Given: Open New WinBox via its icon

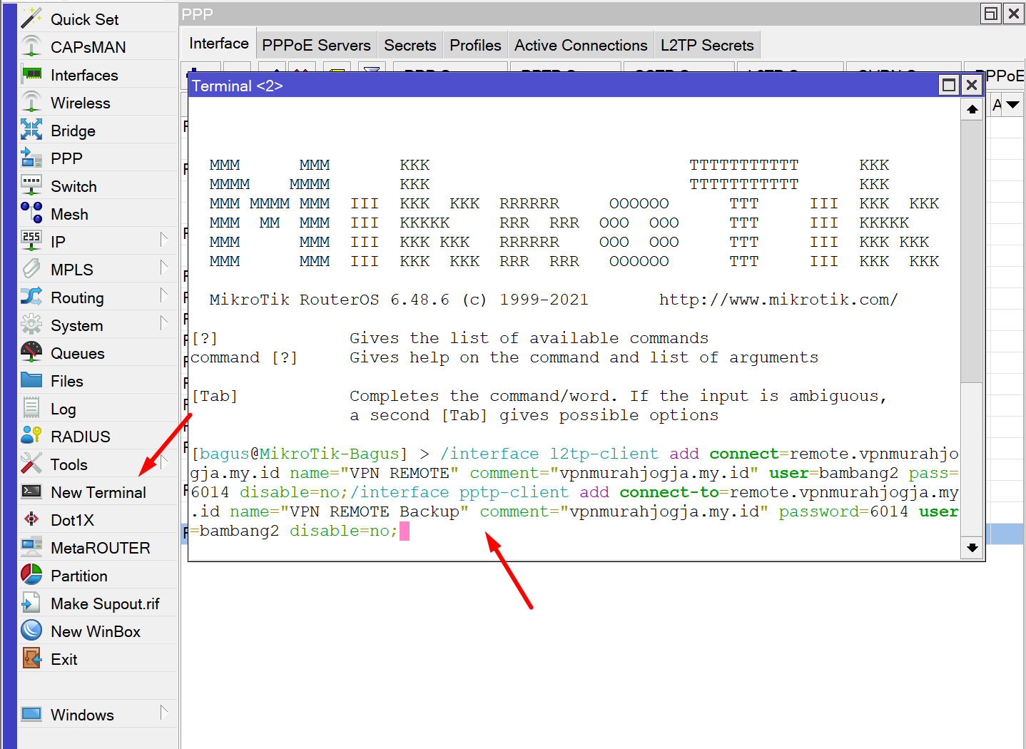Looking at the screenshot, I should point(31,631).
